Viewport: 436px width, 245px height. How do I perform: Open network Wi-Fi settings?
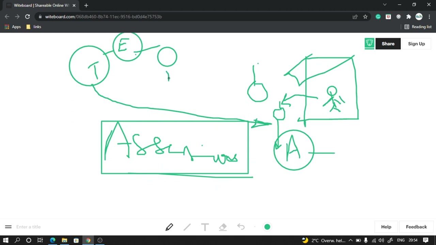pyautogui.click(x=374, y=240)
